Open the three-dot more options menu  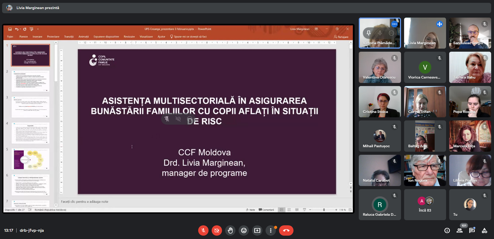pyautogui.click(x=271, y=230)
